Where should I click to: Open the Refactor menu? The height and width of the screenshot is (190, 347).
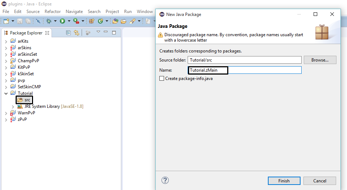coord(53,12)
